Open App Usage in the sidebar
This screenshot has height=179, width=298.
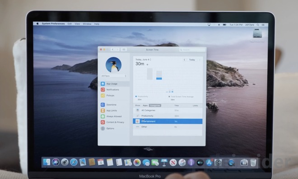coord(114,84)
